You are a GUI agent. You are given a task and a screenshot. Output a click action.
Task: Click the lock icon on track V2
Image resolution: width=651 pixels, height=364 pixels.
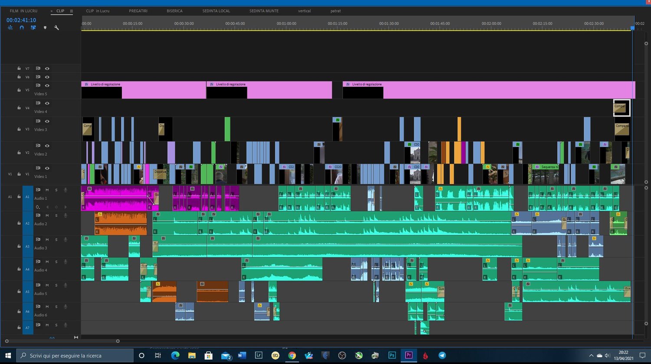pyautogui.click(x=19, y=153)
